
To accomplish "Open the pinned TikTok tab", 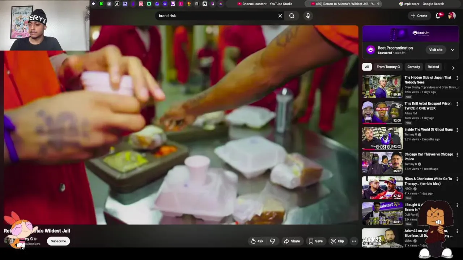I will pos(117,4).
